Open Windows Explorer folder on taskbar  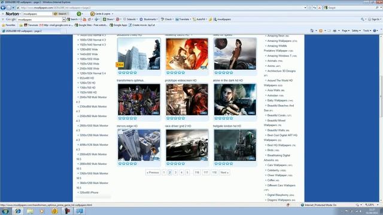point(30,211)
